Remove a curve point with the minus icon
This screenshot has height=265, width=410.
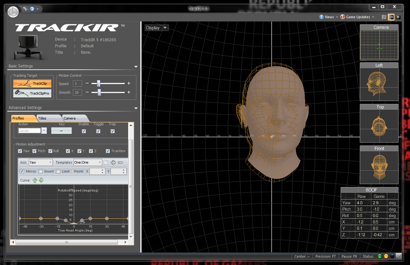120,162
